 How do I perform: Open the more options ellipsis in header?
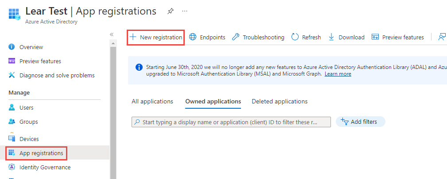coord(185,11)
